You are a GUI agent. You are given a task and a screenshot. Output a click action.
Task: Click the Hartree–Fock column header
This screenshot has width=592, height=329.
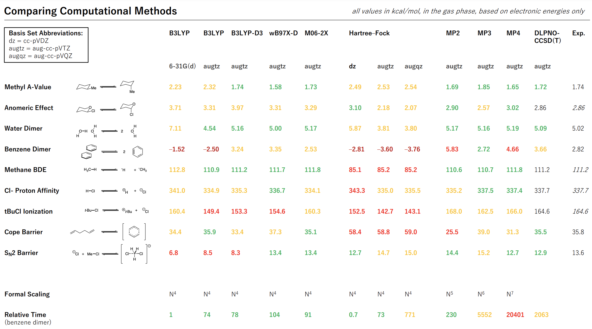[x=369, y=33]
